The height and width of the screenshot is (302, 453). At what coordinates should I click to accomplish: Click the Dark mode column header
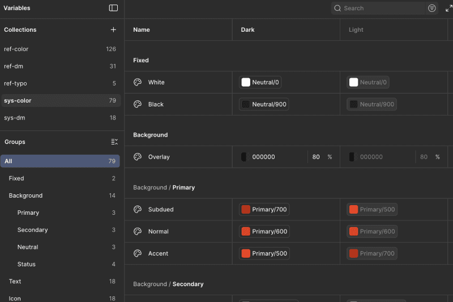247,30
